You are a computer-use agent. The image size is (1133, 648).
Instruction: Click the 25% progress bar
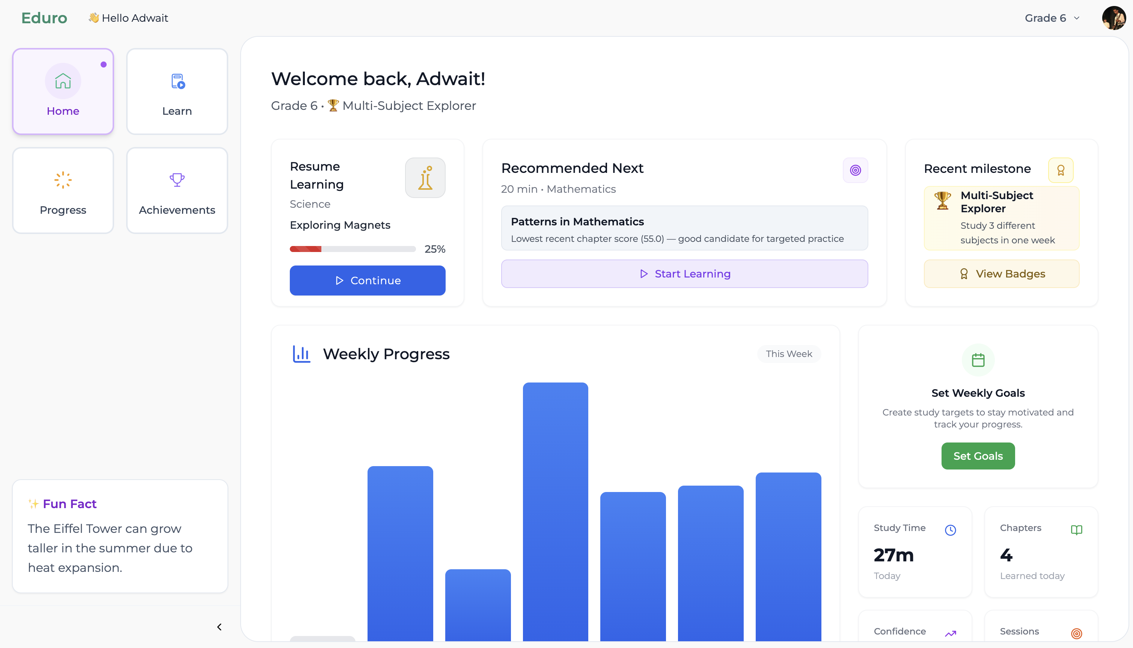[352, 249]
